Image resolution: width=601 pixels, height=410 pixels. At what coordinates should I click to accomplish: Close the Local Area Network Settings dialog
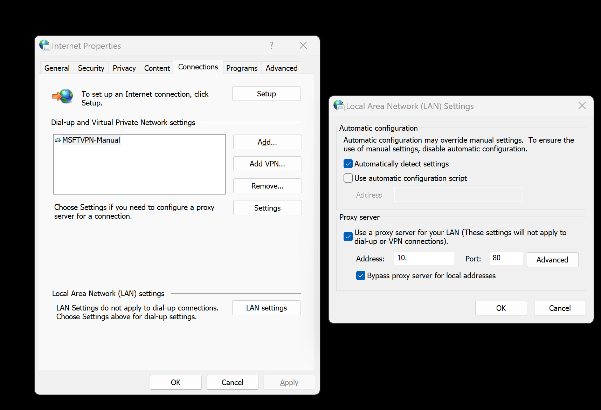[582, 105]
